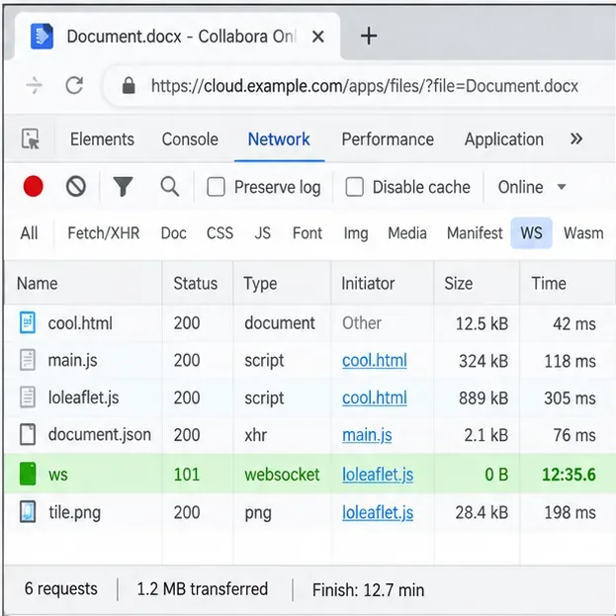Clear the network log
This screenshot has height=616, width=616.
pyautogui.click(x=76, y=186)
